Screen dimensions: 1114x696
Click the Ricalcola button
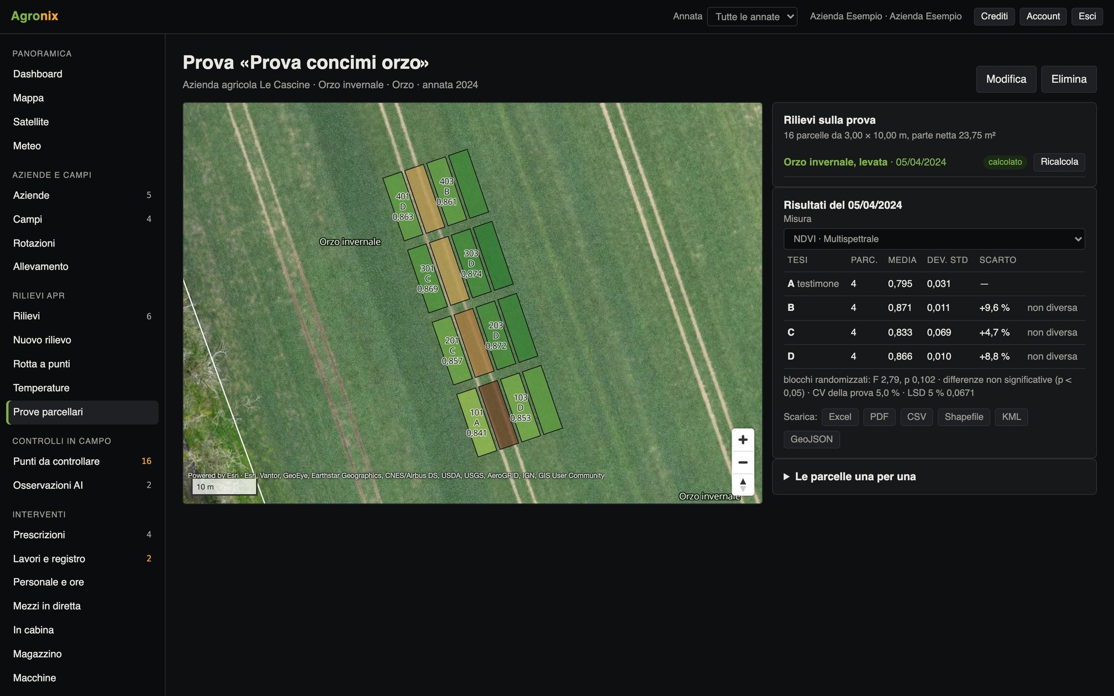pyautogui.click(x=1059, y=162)
